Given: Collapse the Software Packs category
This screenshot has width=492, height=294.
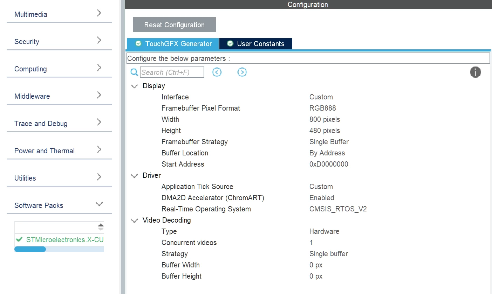Looking at the screenshot, I should [x=59, y=205].
